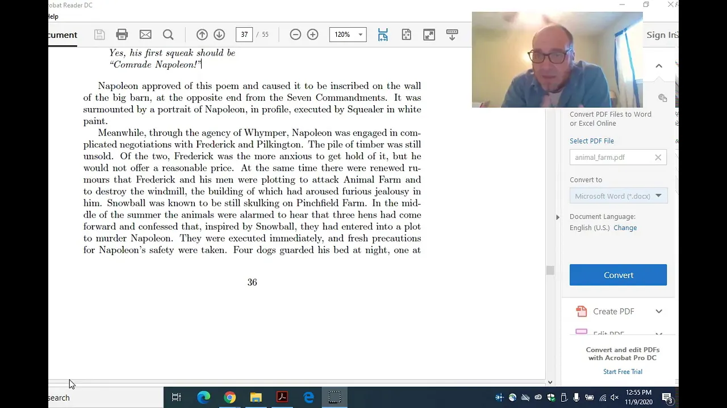Click the text "Comrade Napoleon!"
The height and width of the screenshot is (408, 727).
(155, 65)
